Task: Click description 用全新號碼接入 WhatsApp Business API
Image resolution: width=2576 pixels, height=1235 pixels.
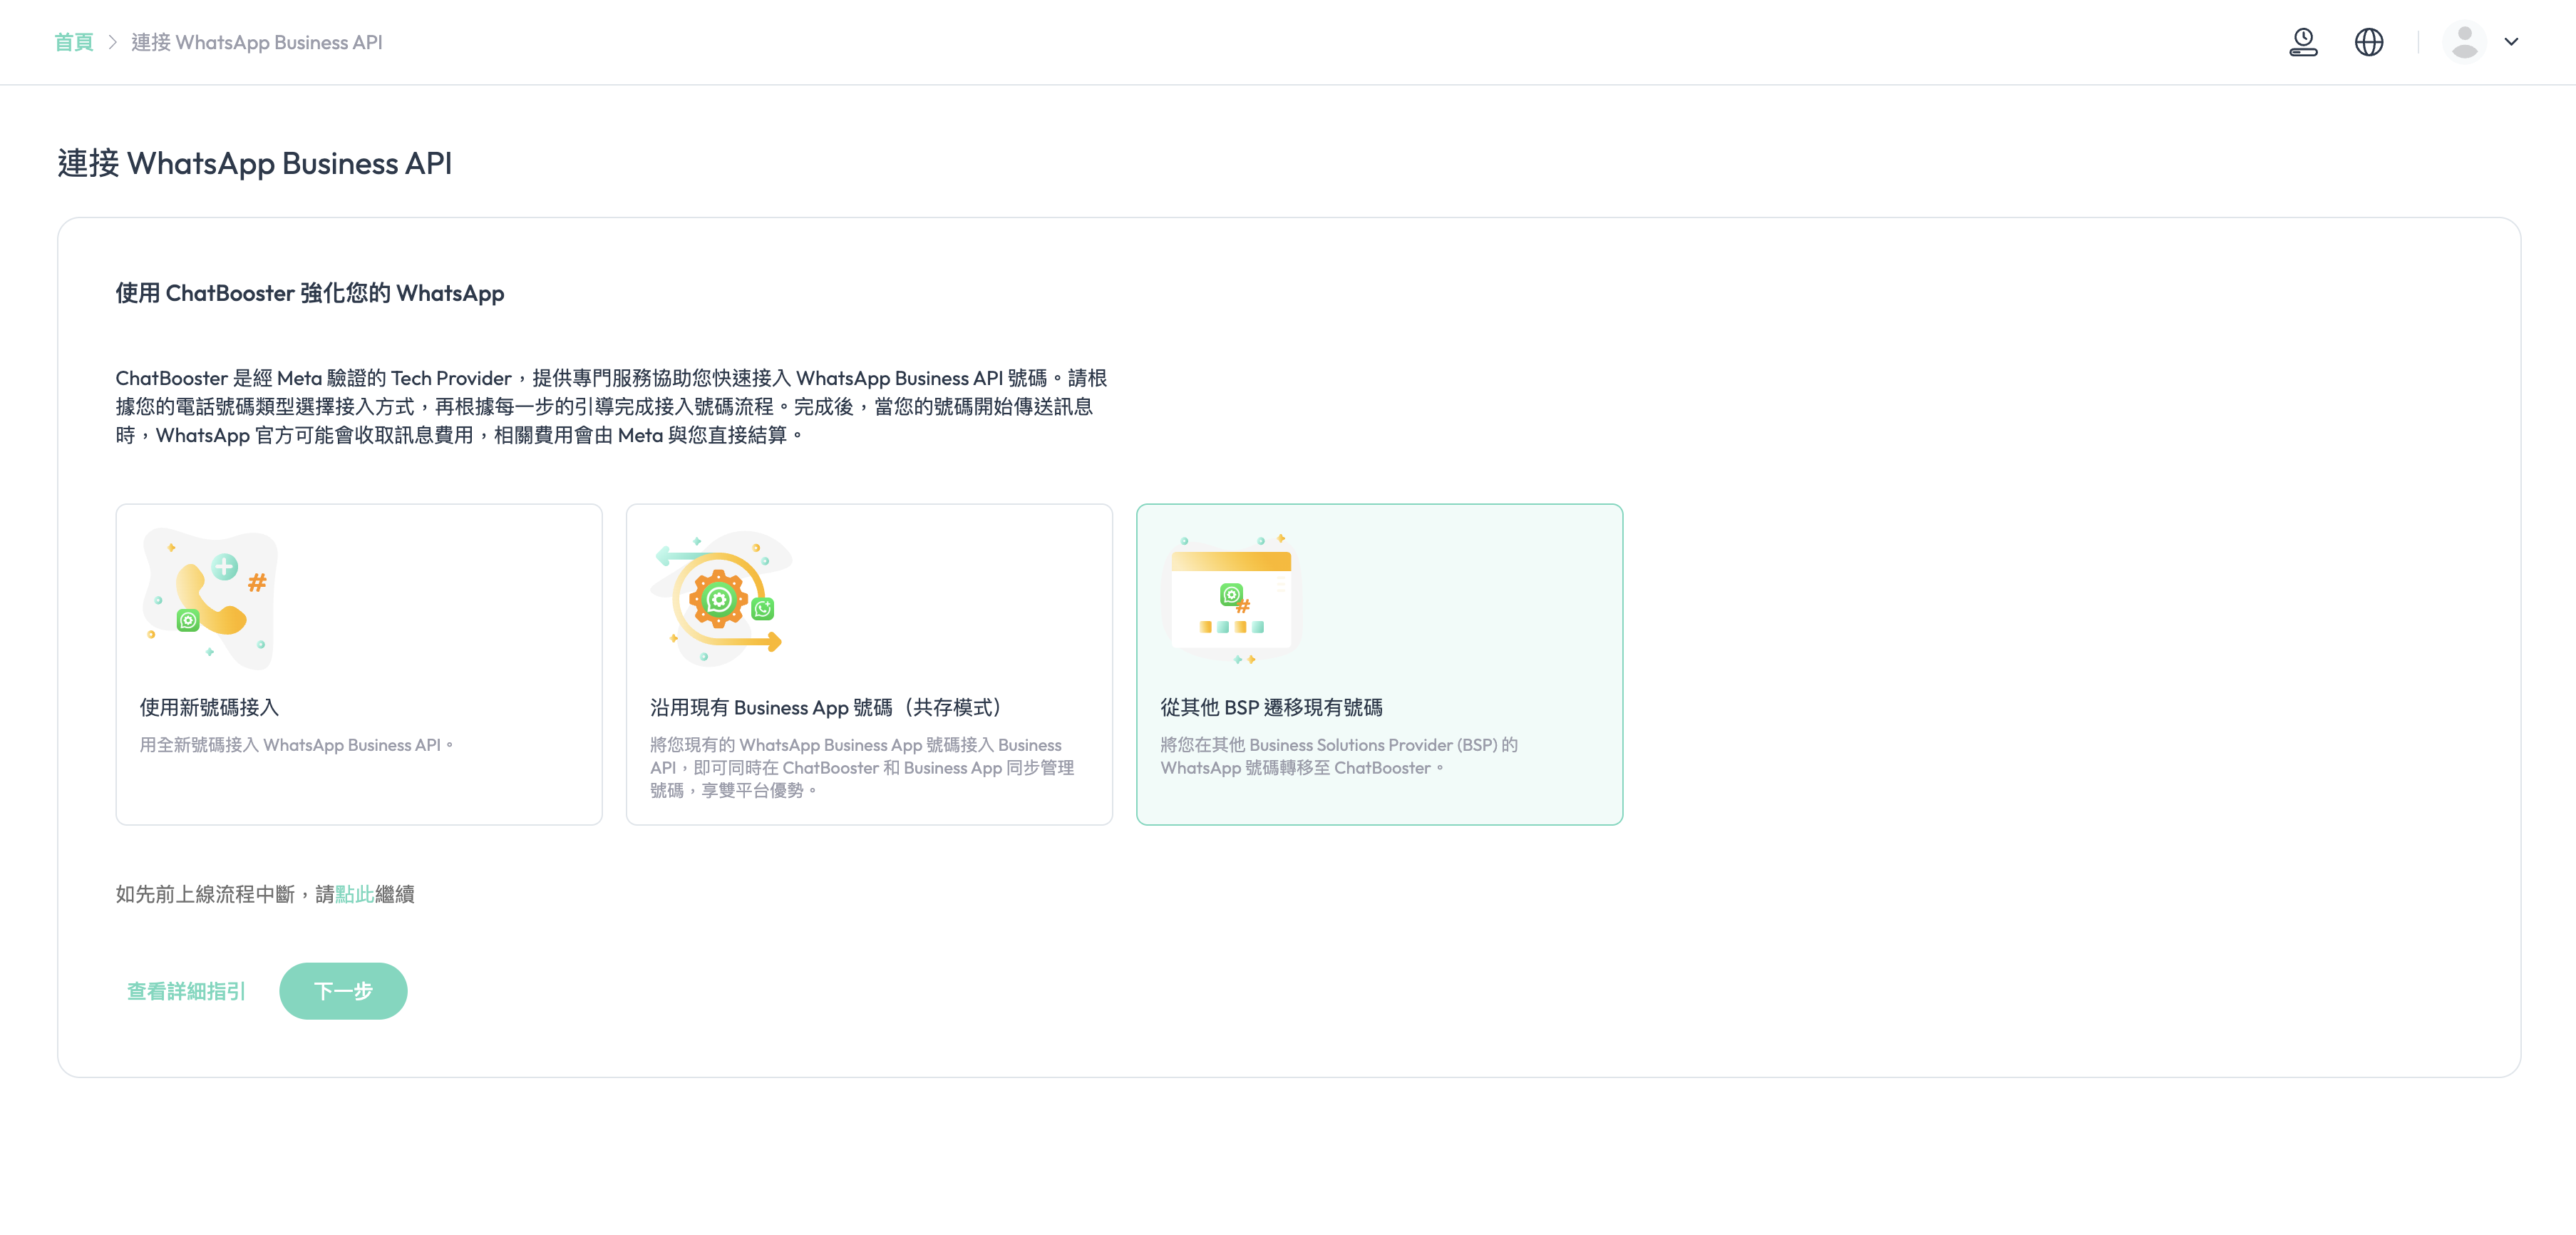Action: [297, 745]
